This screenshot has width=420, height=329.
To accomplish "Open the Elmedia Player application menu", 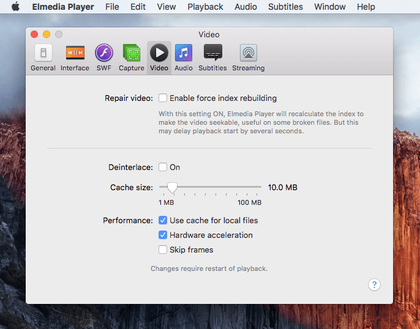I will (63, 7).
